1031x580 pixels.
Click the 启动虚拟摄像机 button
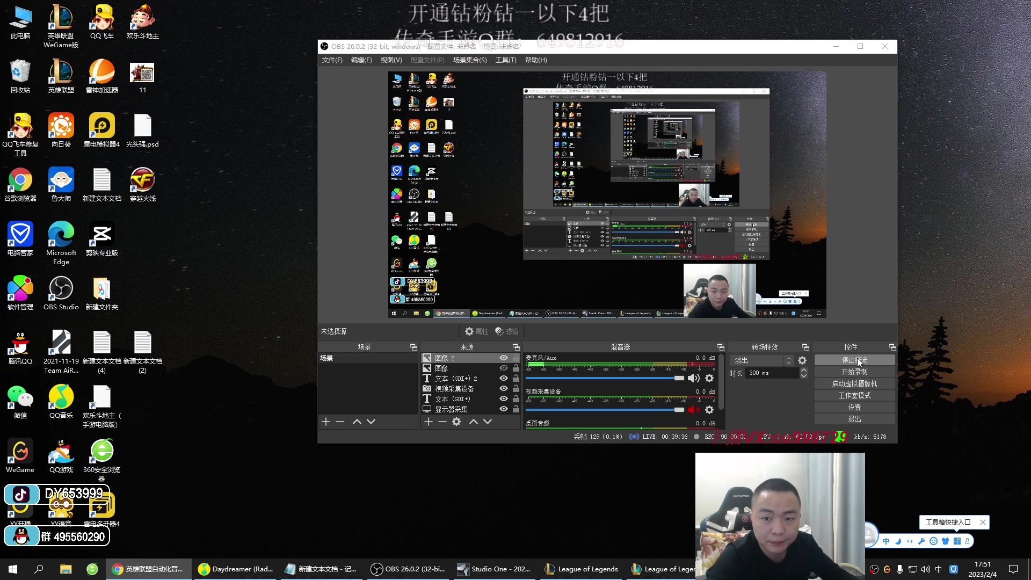point(854,383)
